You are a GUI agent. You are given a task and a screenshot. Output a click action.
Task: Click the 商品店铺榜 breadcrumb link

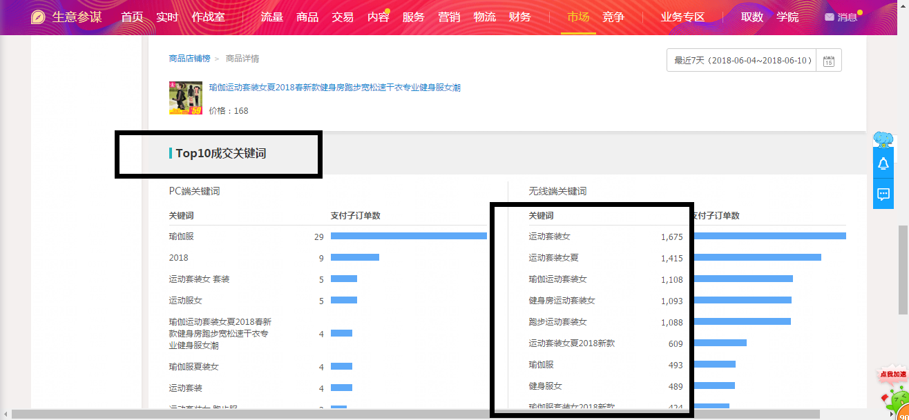click(x=189, y=59)
